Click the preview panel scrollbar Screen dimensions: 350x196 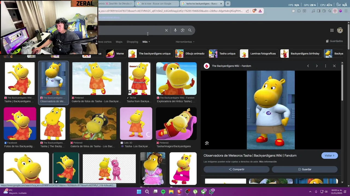click(342, 83)
